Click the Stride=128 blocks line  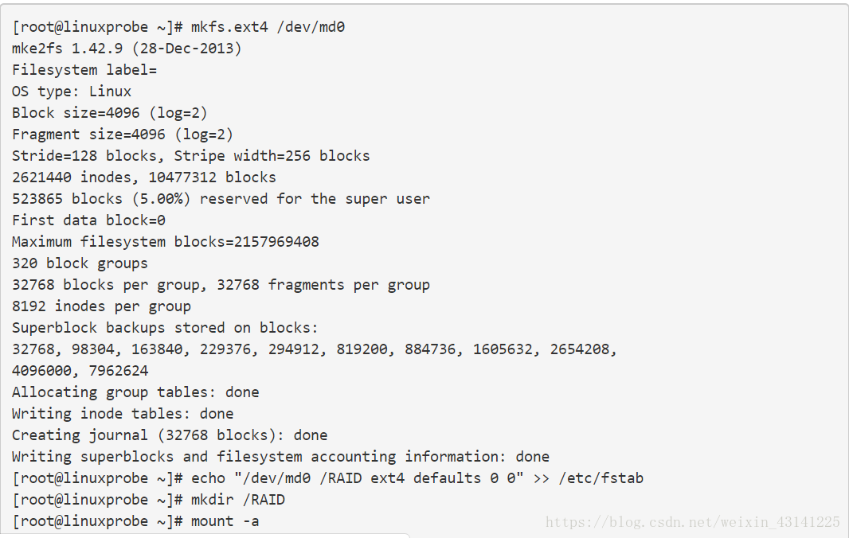coord(190,156)
